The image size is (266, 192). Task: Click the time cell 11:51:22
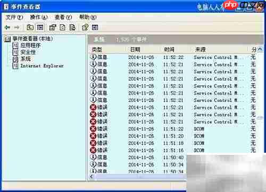pyautogui.click(x=173, y=129)
